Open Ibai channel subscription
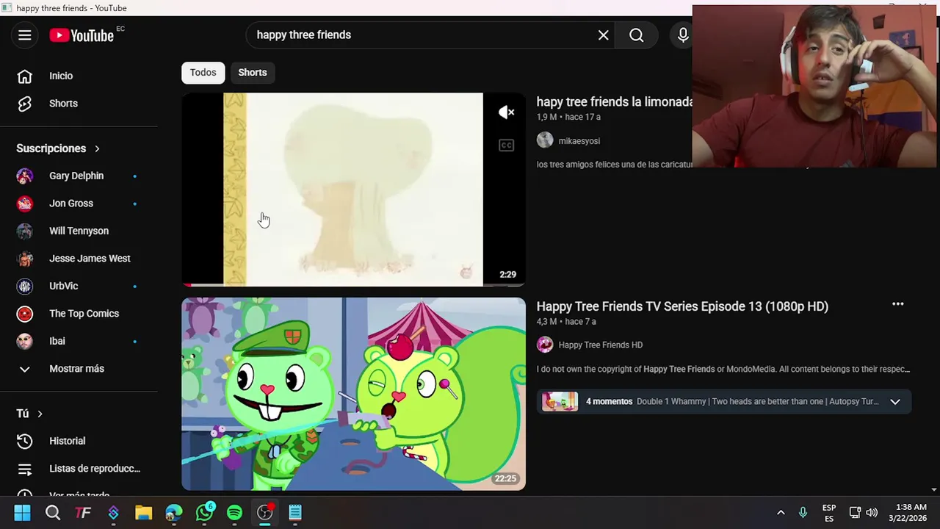 click(x=79, y=341)
